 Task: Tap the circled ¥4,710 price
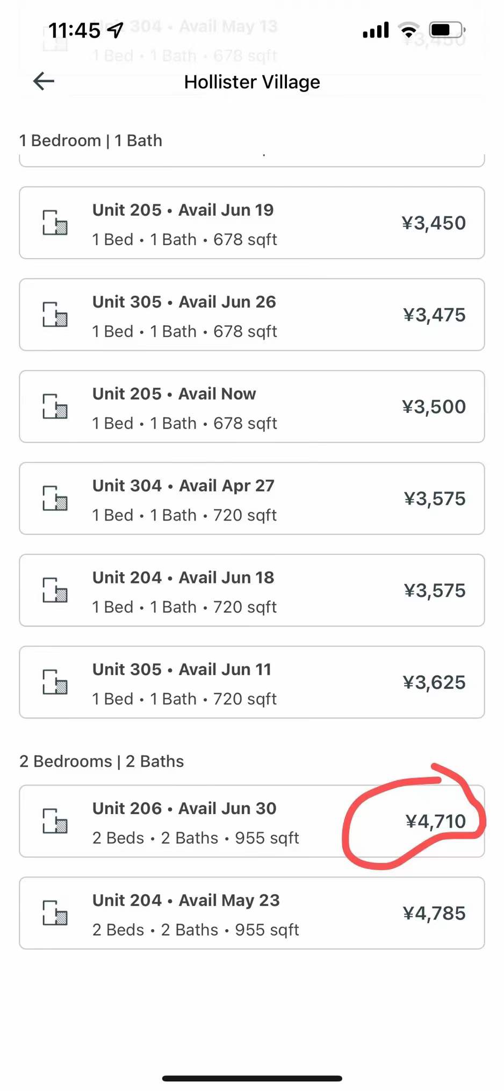click(x=435, y=822)
